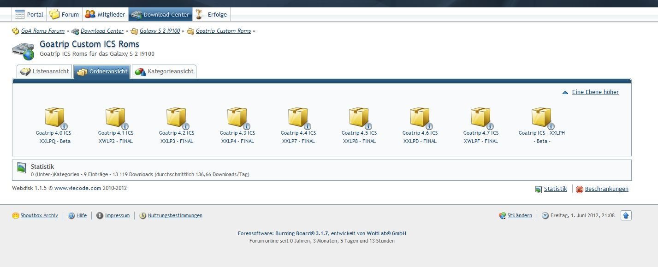Click Eine Ebene höher link
This screenshot has width=658, height=267.
pos(595,92)
